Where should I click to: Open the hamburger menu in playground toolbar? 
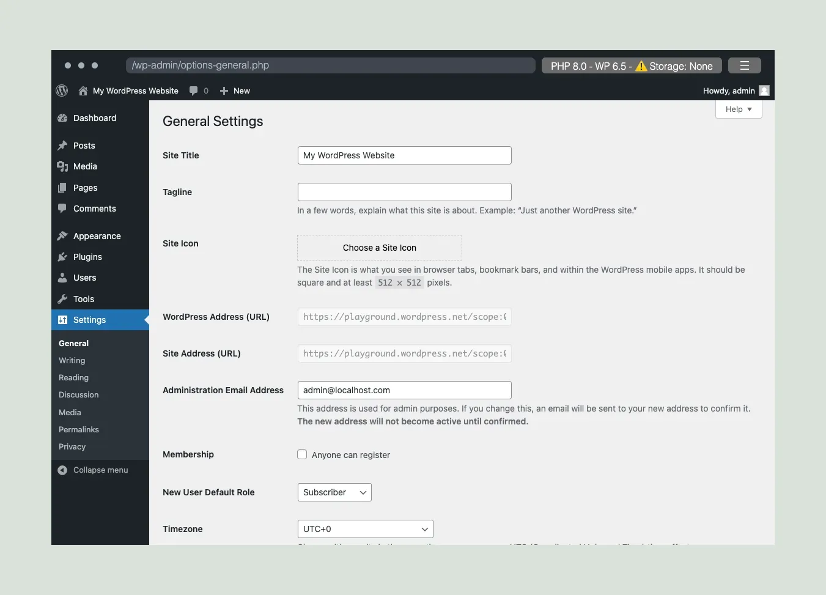point(744,65)
